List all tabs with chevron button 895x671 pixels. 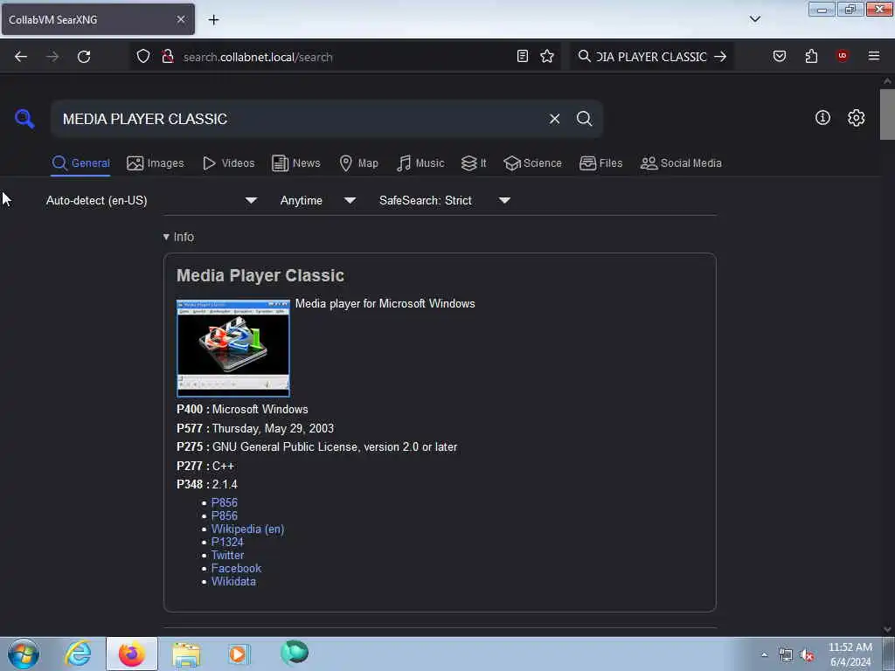(754, 19)
